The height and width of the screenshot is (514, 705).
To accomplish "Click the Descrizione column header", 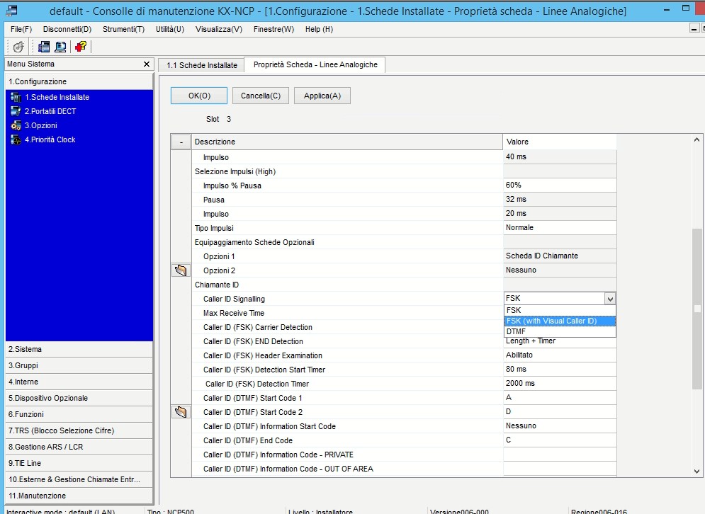I will [x=347, y=142].
